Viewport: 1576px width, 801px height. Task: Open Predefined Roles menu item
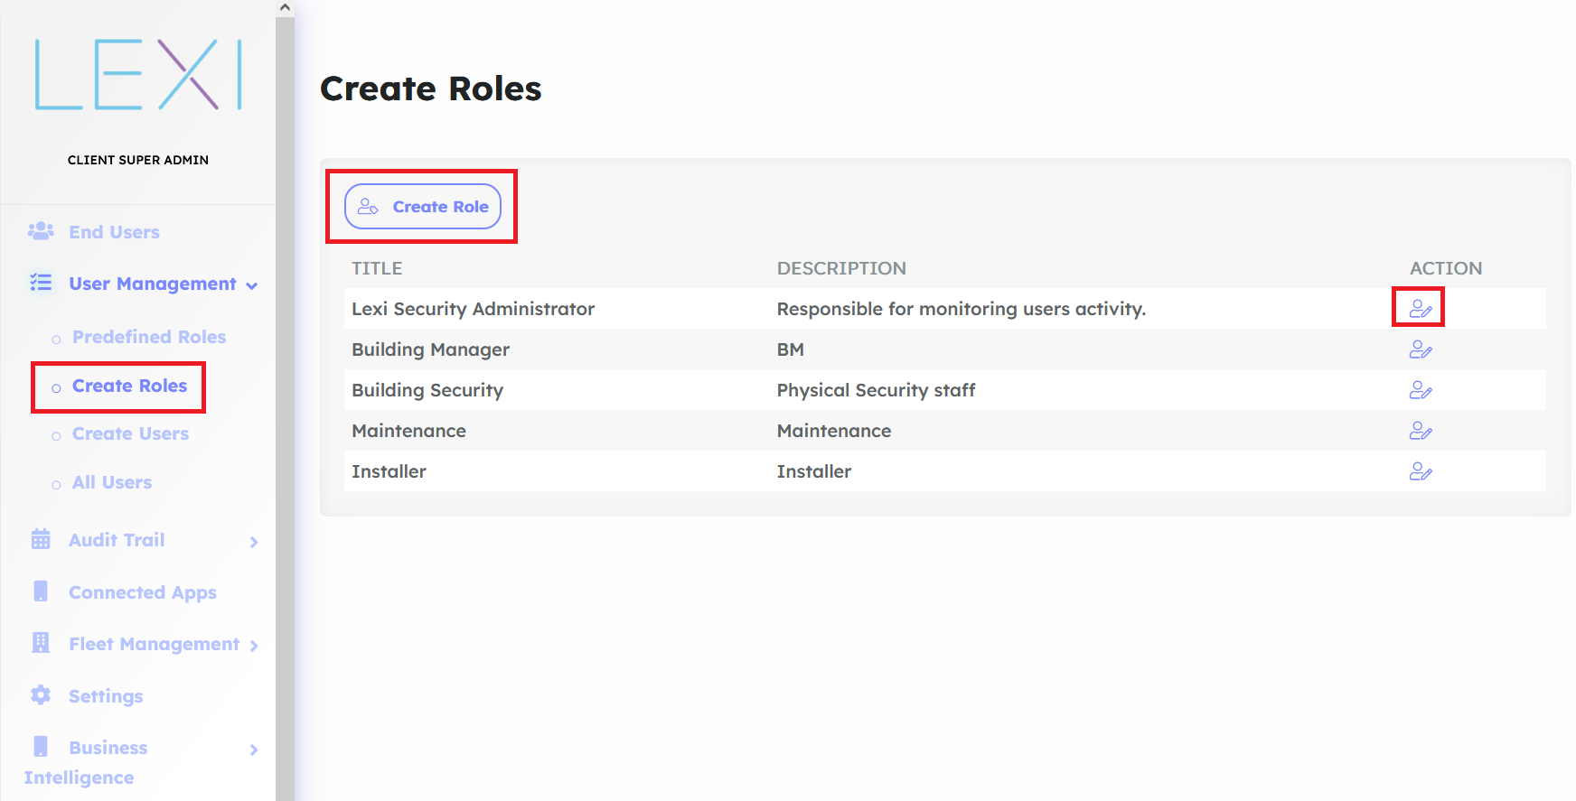tap(149, 337)
